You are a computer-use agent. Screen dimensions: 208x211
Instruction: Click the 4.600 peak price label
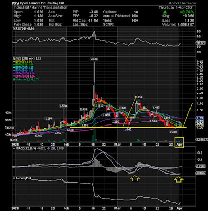click(x=94, y=60)
